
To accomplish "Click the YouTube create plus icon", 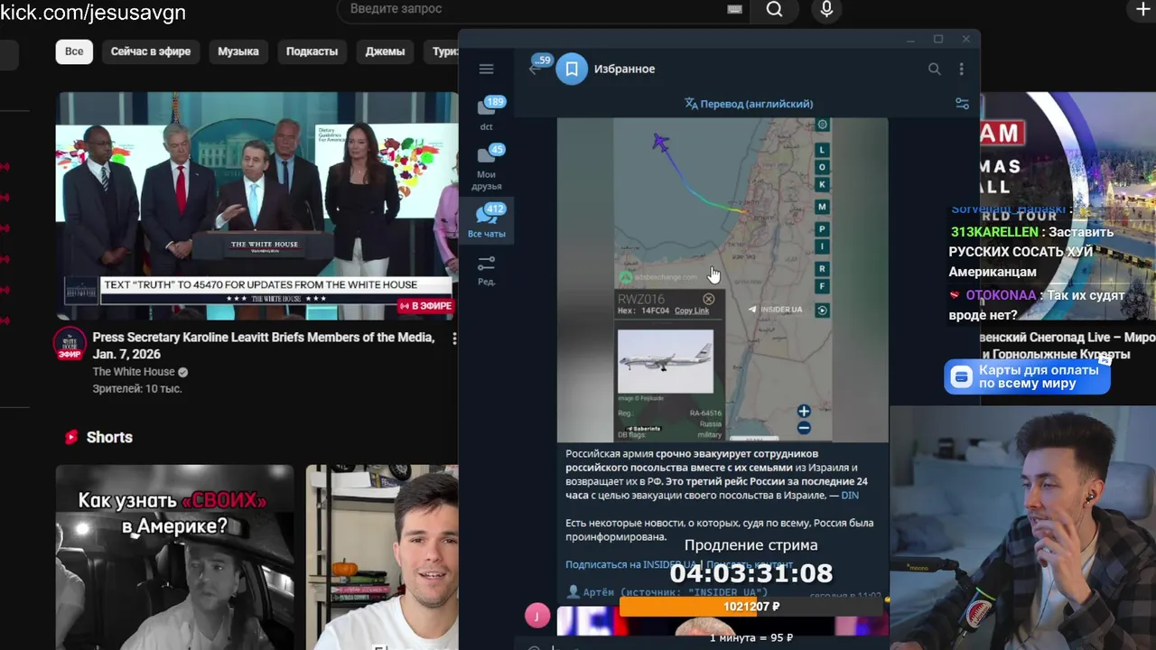I will [x=1142, y=9].
